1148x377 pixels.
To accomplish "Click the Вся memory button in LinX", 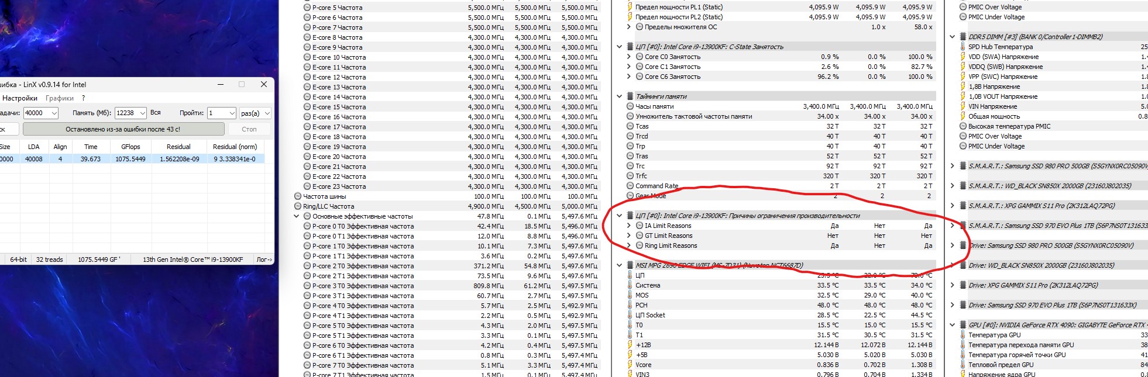I will click(x=156, y=113).
